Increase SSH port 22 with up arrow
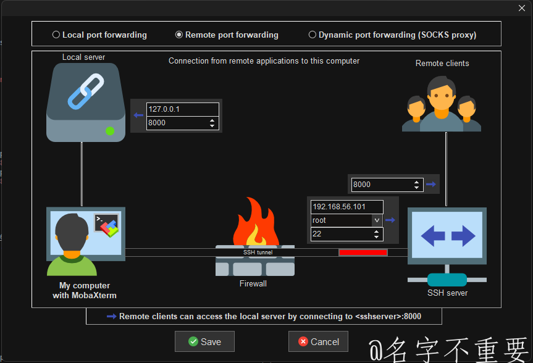The image size is (533, 363). click(376, 232)
